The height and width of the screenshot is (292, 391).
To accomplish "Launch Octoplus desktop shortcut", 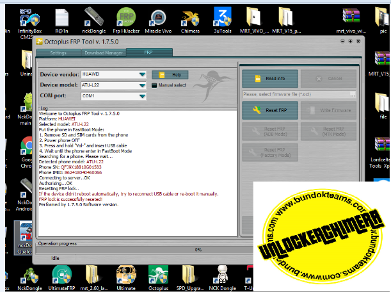I will 158,277.
